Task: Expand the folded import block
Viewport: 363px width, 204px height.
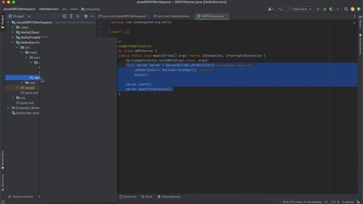Action: pyautogui.click(x=126, y=32)
